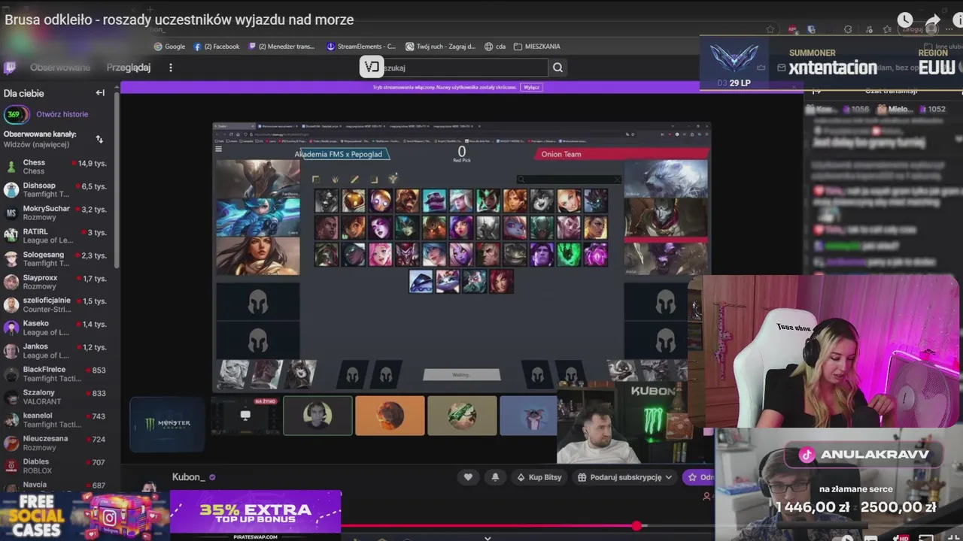Viewport: 963px width, 541px height.
Task: Click Kup Bitsy button
Action: coord(539,477)
